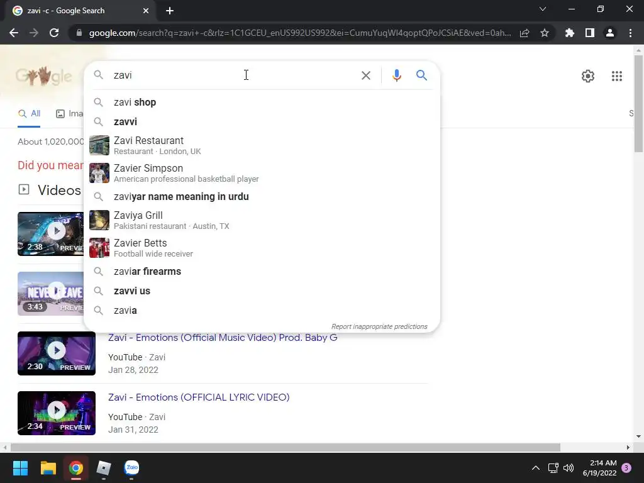This screenshot has width=644, height=483.
Task: Open the Chrome profile avatar
Action: click(610, 33)
